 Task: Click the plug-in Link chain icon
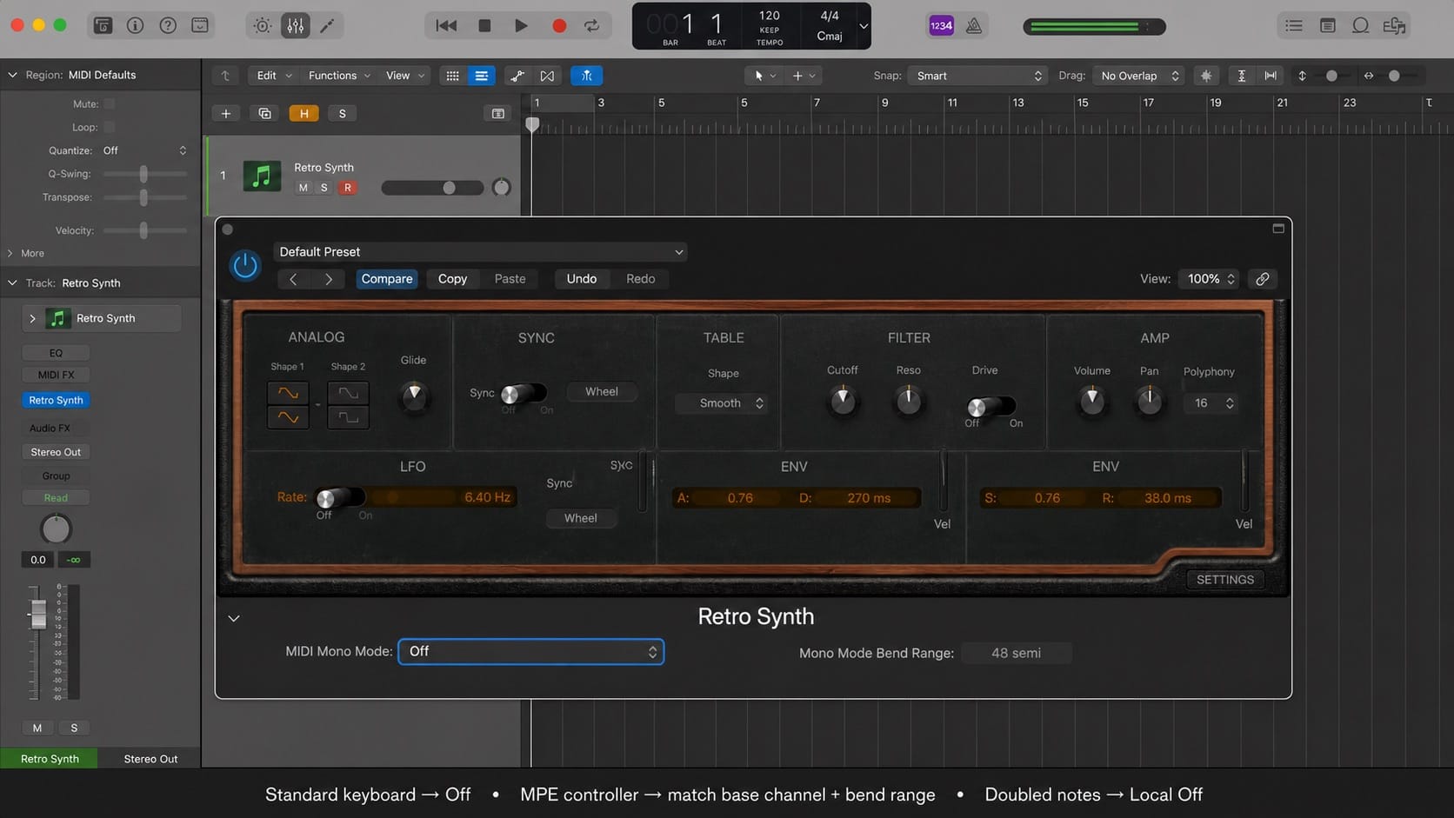[1262, 279]
